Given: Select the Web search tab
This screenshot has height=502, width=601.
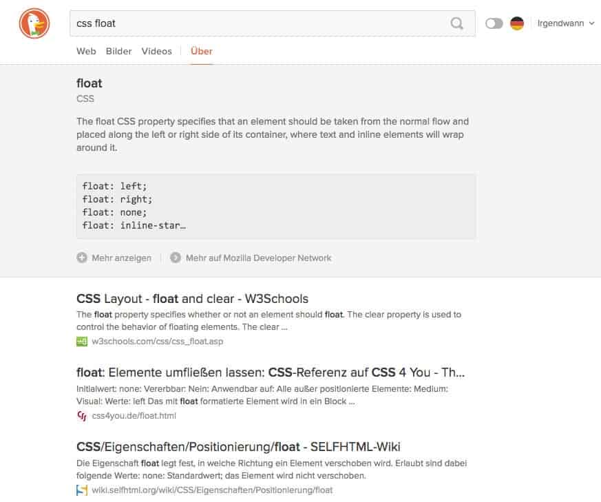Looking at the screenshot, I should pos(85,51).
